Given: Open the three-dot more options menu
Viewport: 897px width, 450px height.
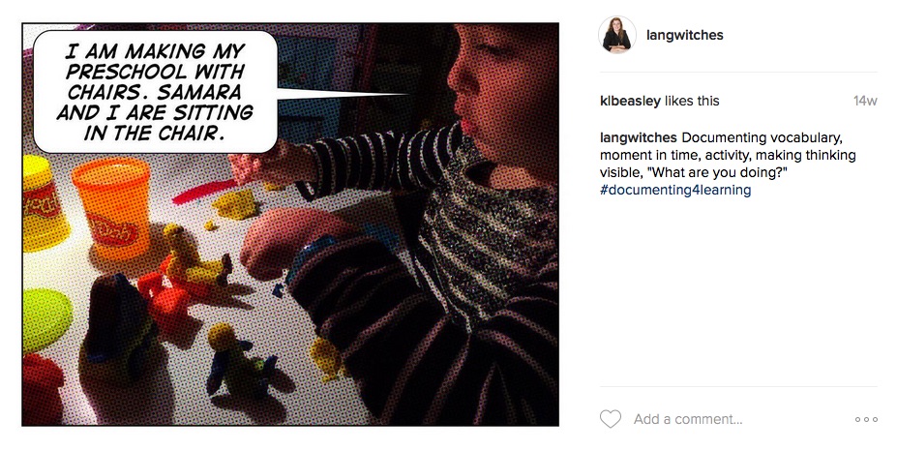Looking at the screenshot, I should point(866,420).
